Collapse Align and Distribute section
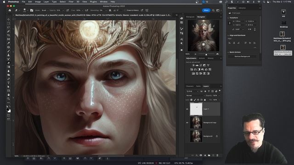 coord(228,35)
